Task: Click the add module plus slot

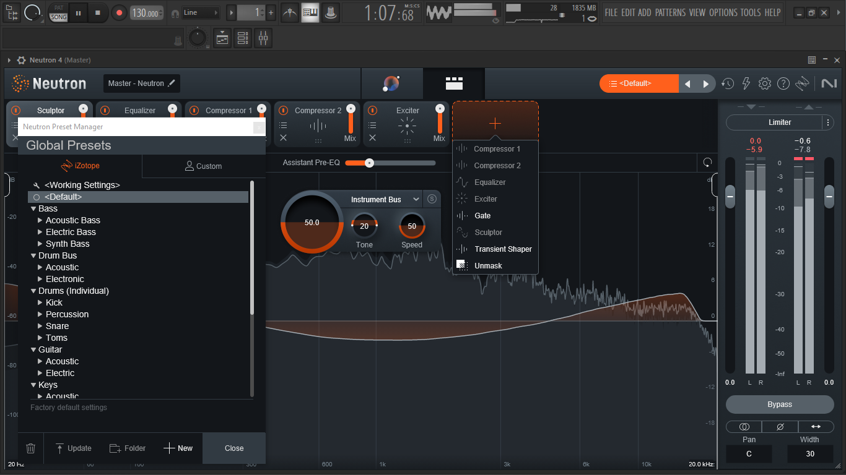Action: 495,123
